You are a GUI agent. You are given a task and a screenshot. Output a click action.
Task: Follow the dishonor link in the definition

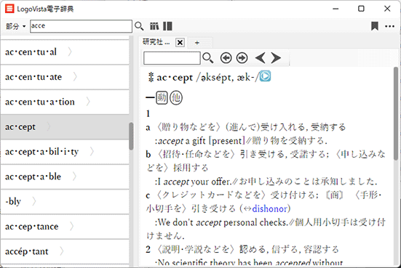click(x=270, y=208)
